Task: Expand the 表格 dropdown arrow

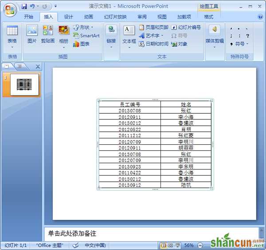Action: tap(12, 47)
